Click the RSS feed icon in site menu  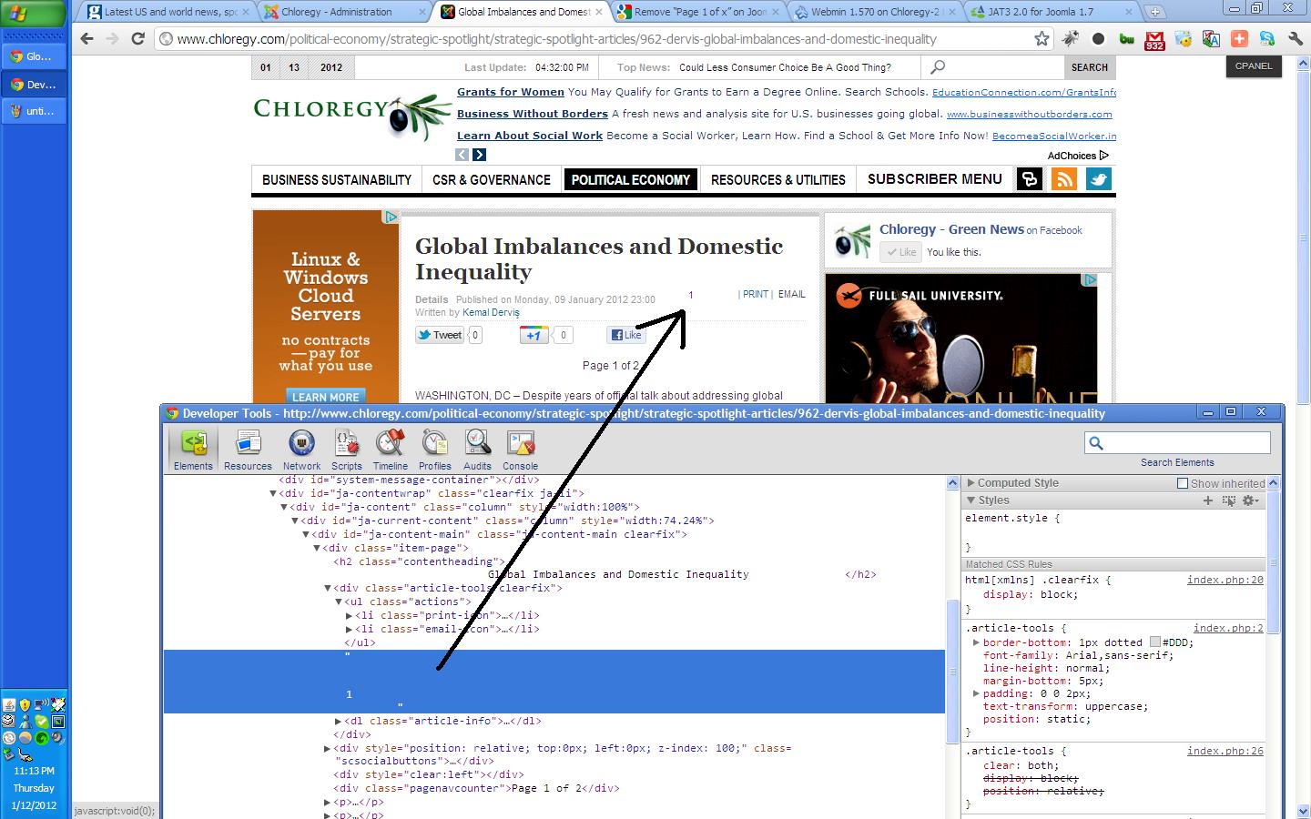coord(1063,179)
